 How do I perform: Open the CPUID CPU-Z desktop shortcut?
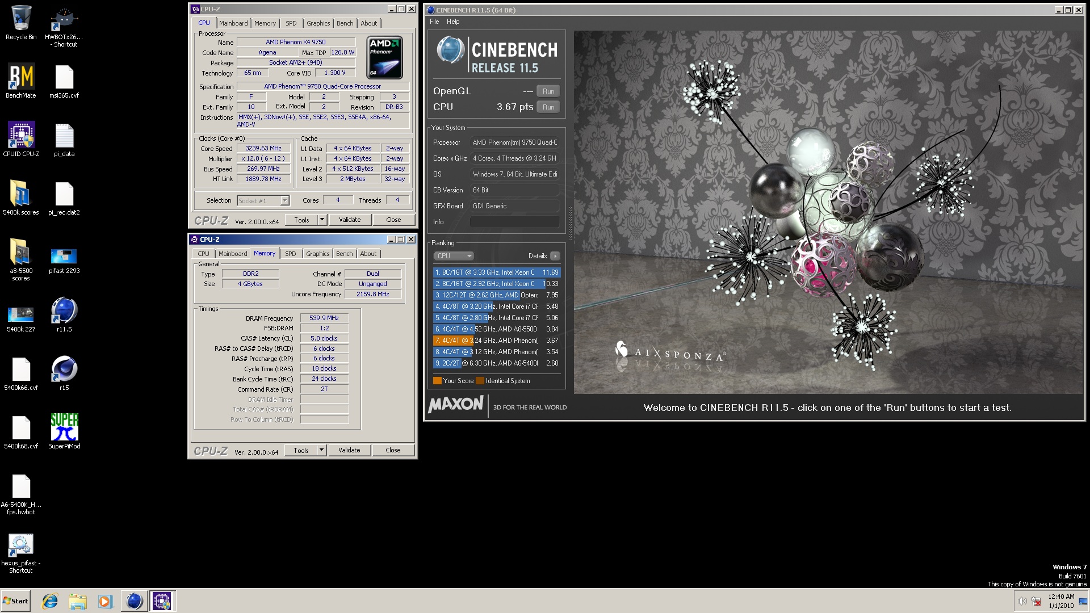(x=21, y=139)
